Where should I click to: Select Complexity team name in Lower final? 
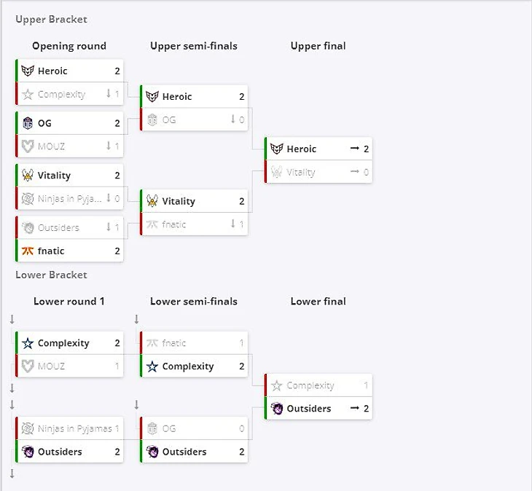(310, 386)
